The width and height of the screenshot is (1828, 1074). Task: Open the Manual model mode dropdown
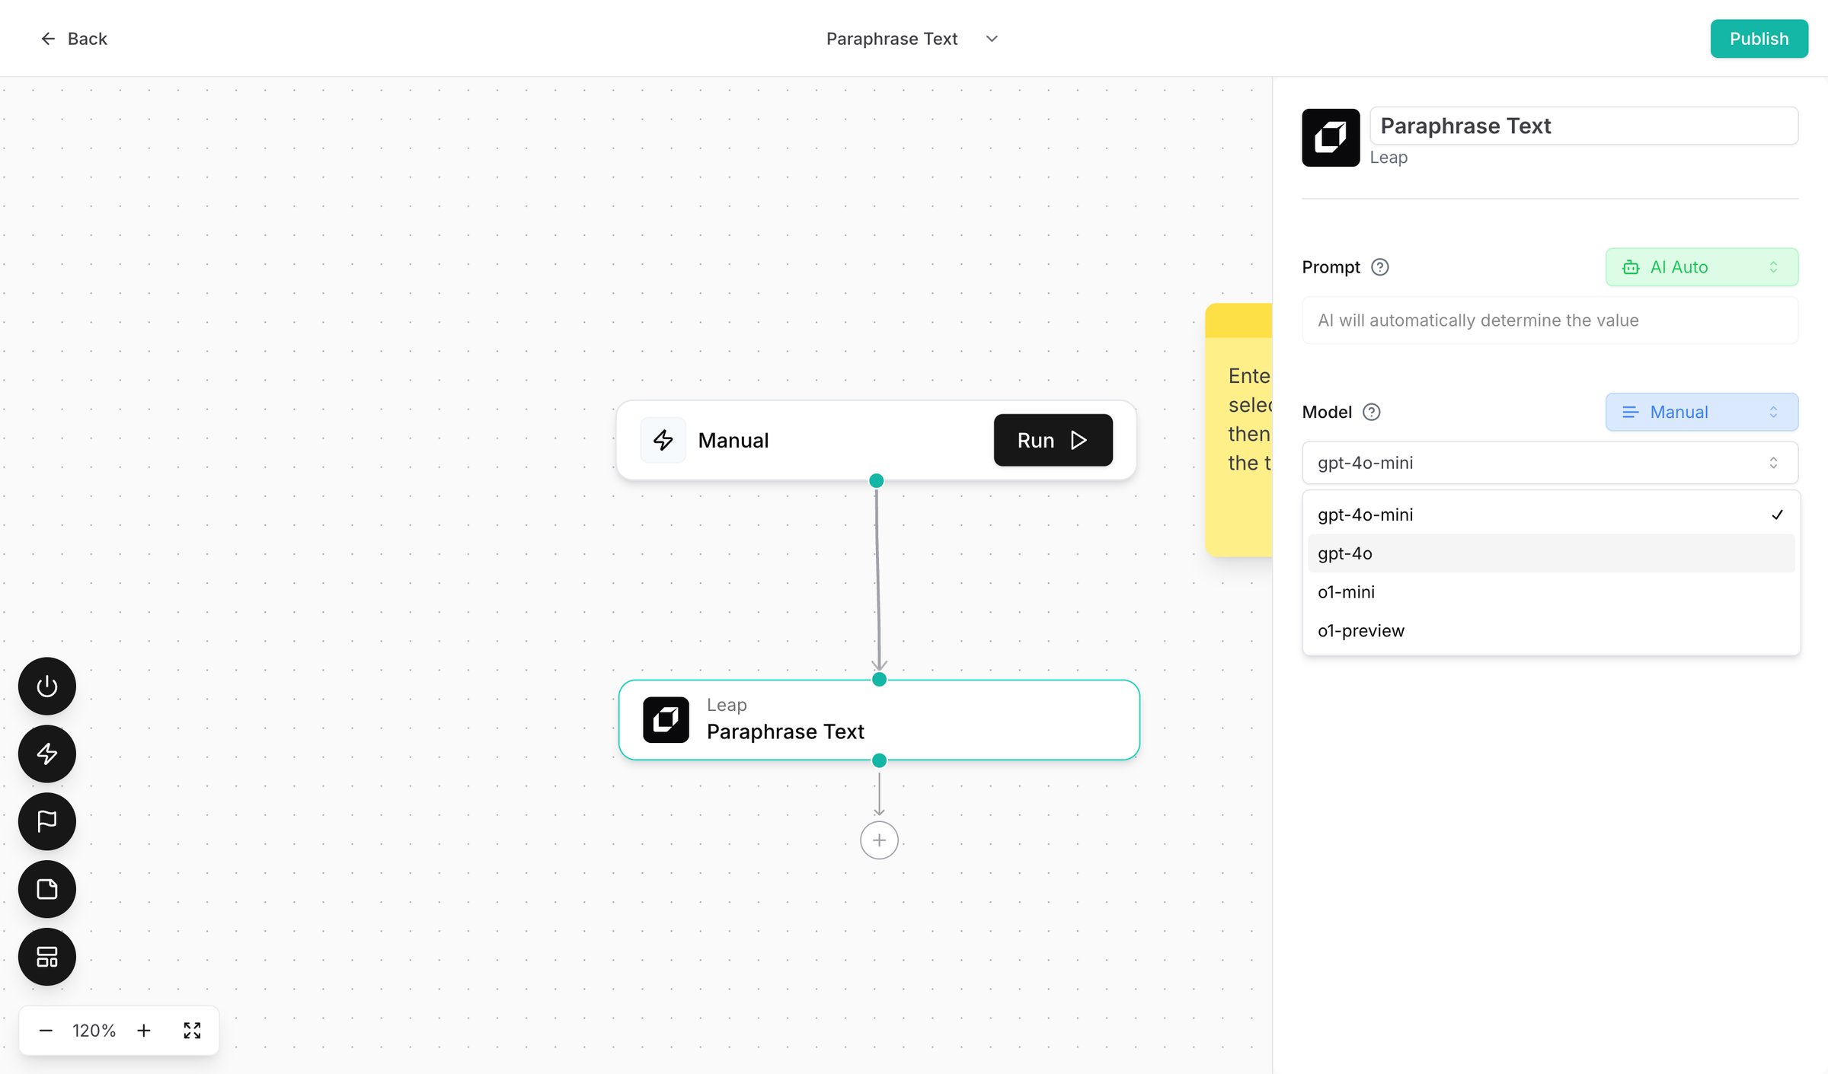1702,412
